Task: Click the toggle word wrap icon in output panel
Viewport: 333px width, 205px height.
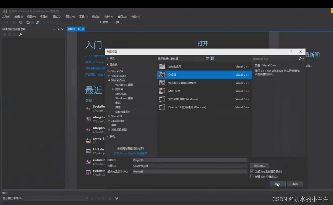Action: pyautogui.click(x=116, y=198)
